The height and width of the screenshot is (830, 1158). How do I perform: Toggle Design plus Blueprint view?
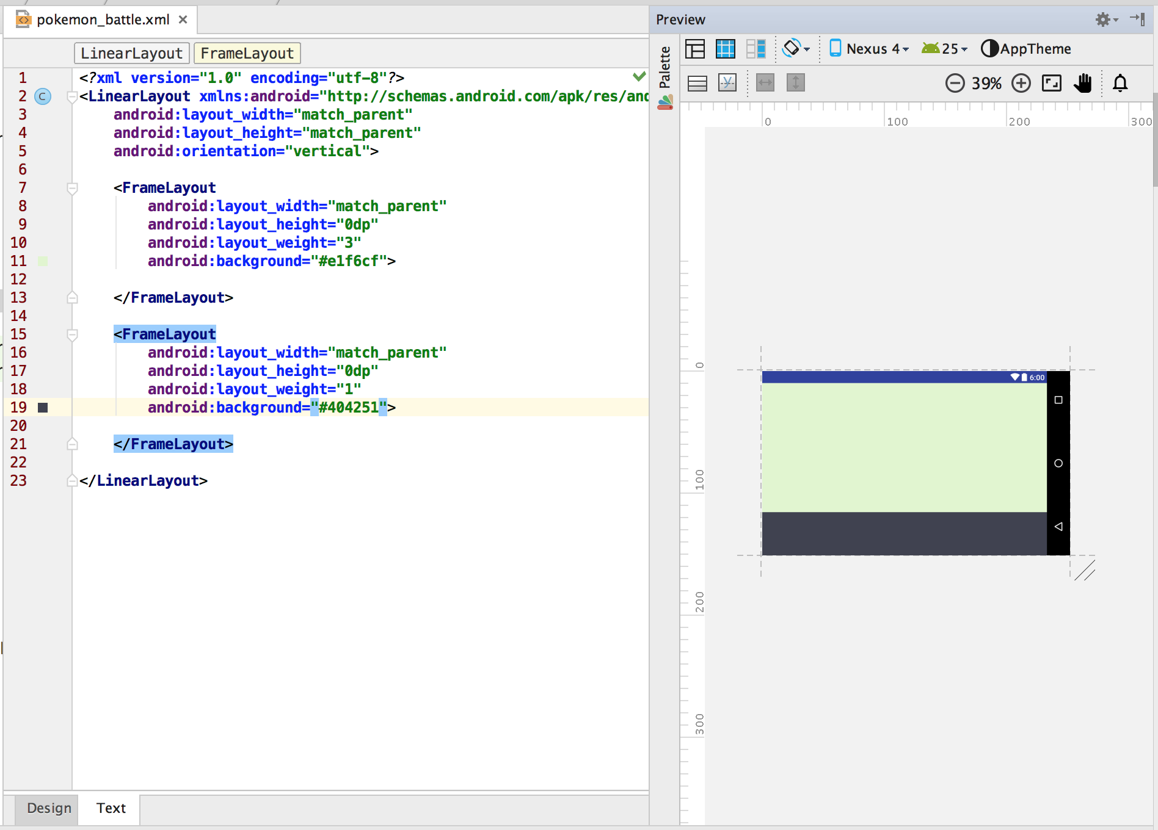(x=756, y=49)
